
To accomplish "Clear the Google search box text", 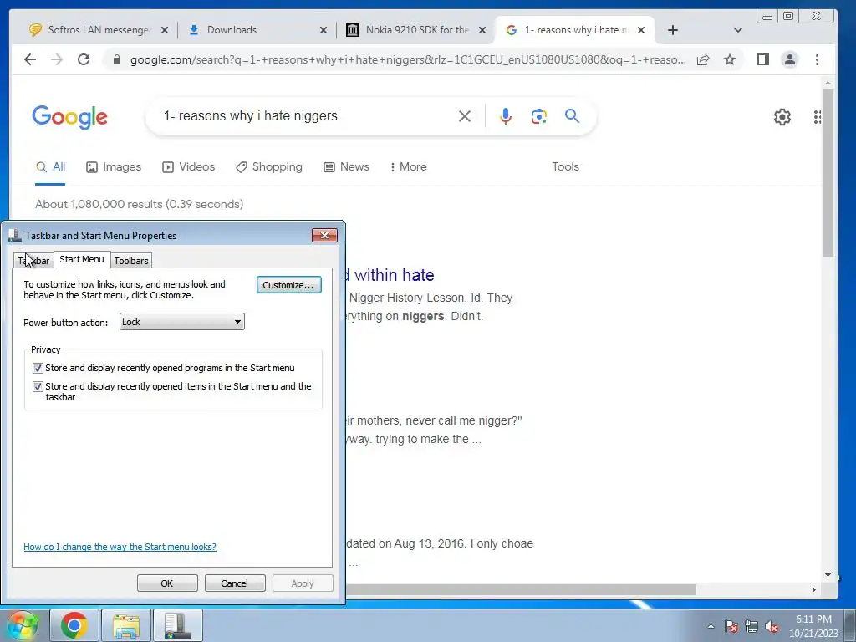I will [x=465, y=116].
